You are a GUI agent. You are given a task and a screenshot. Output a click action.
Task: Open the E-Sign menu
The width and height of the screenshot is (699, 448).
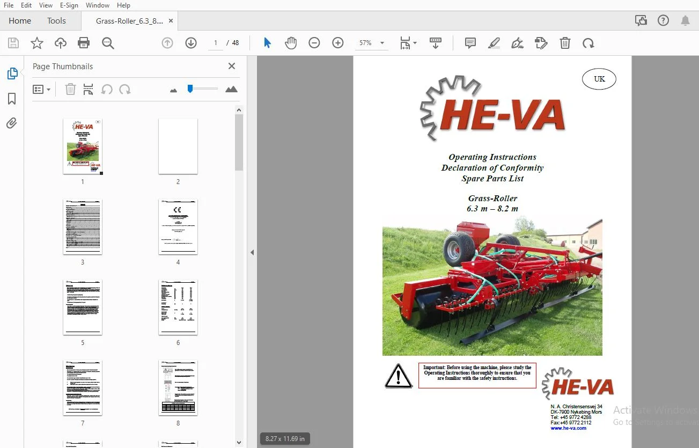(x=69, y=5)
